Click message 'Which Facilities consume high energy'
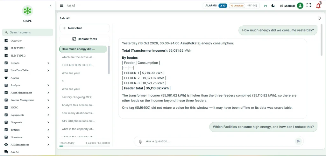 (x=263, y=127)
